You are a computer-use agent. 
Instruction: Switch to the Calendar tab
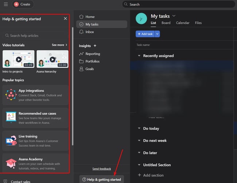tap(183, 23)
